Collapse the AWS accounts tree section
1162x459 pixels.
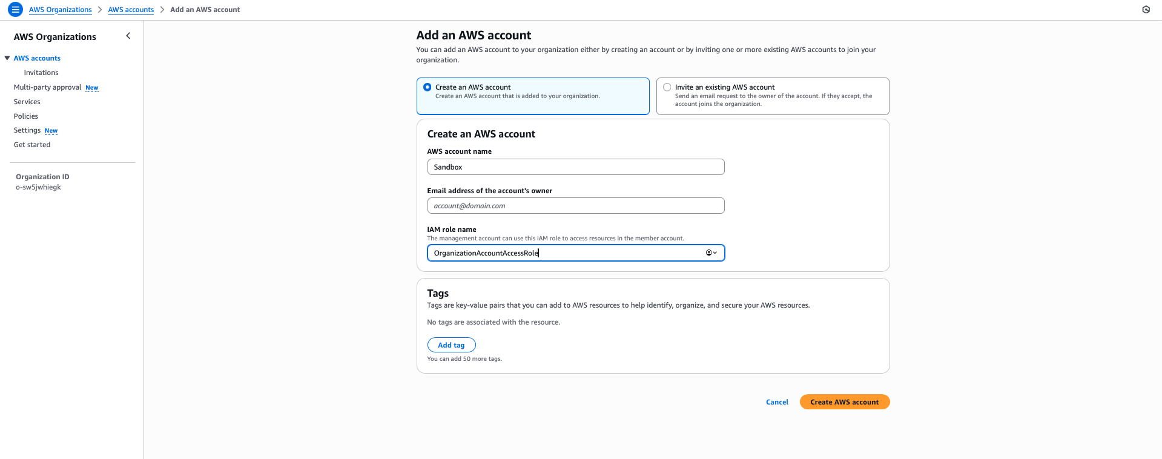coord(7,58)
